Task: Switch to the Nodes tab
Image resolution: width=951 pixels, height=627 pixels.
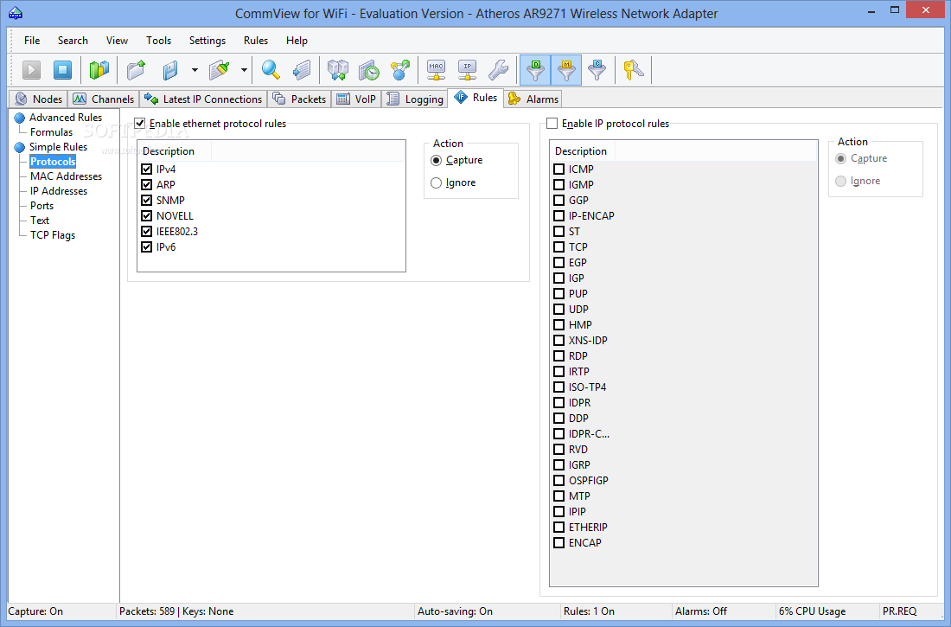Action: (x=39, y=99)
